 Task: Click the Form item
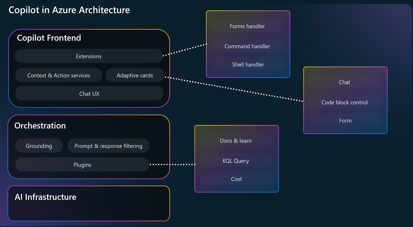pos(345,120)
